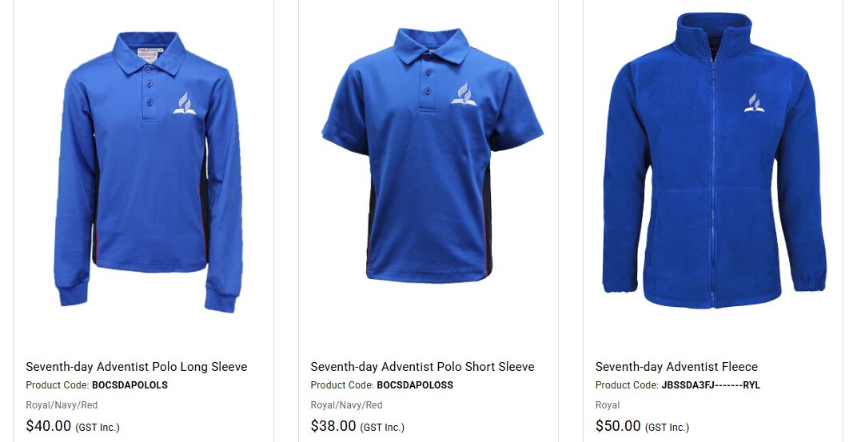Open Seventh-day Adventist Fleece title link
The height and width of the screenshot is (442, 853).
676,366
